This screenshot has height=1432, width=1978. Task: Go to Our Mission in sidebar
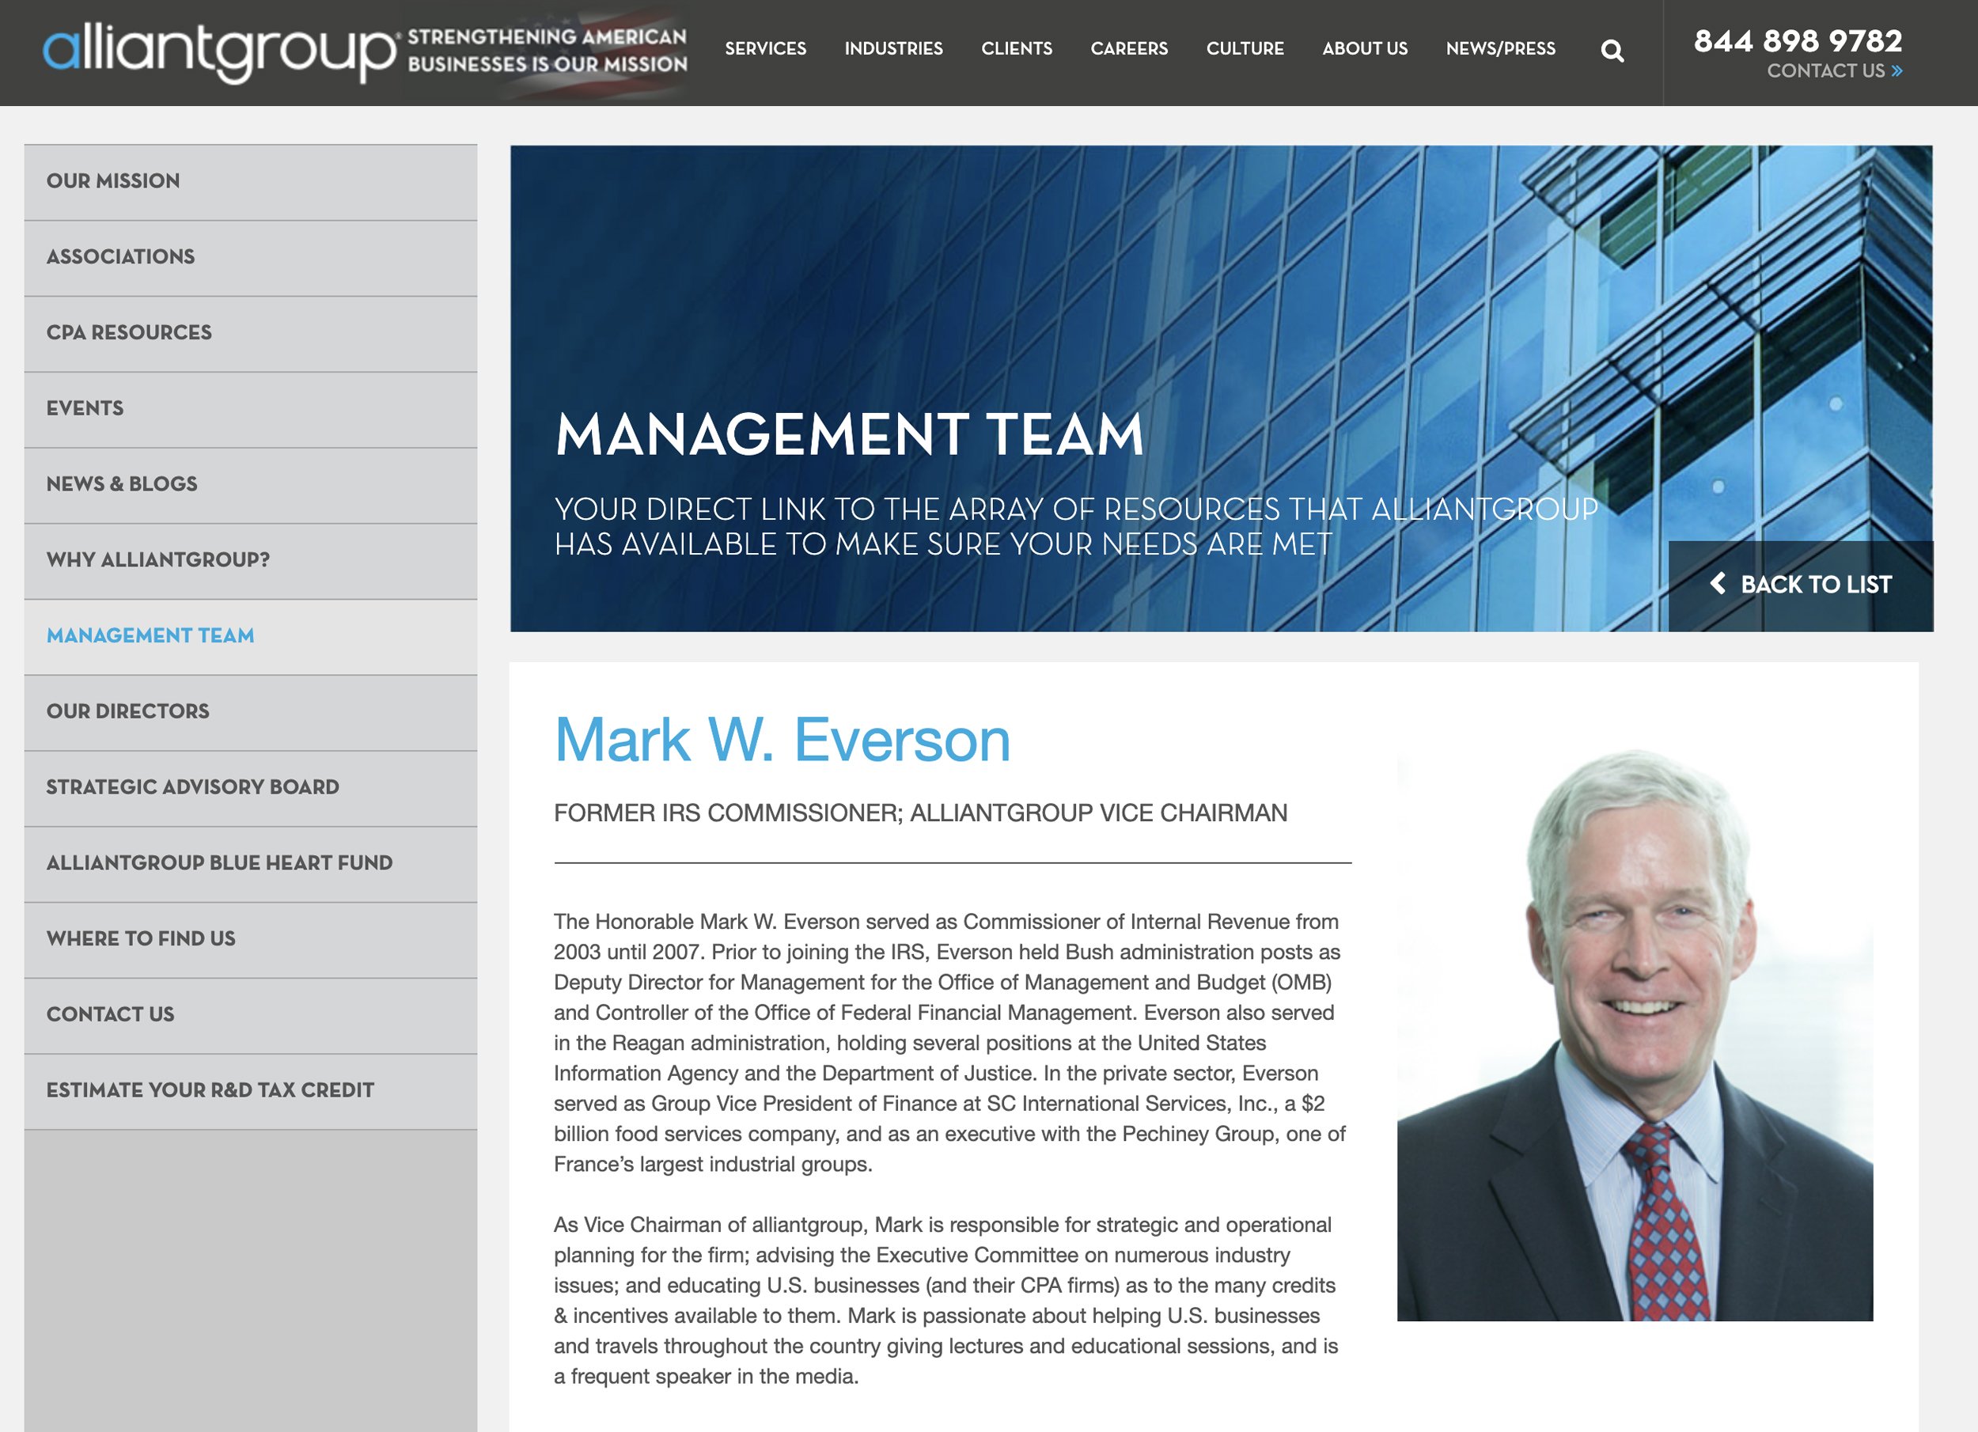[250, 181]
